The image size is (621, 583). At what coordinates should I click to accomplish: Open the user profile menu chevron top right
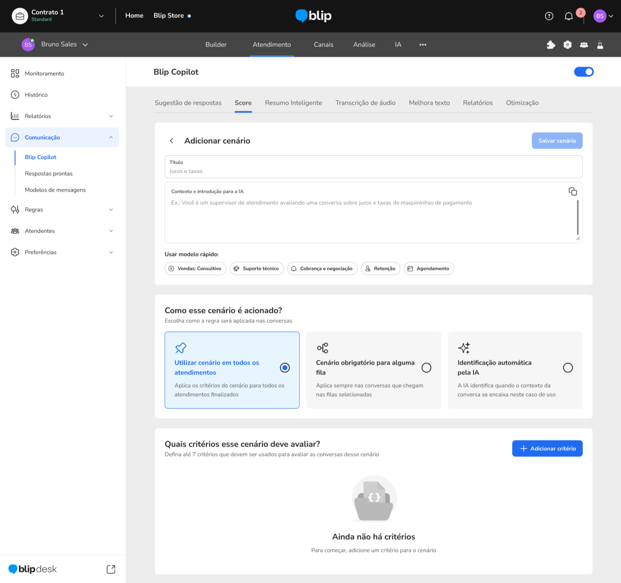coord(611,16)
